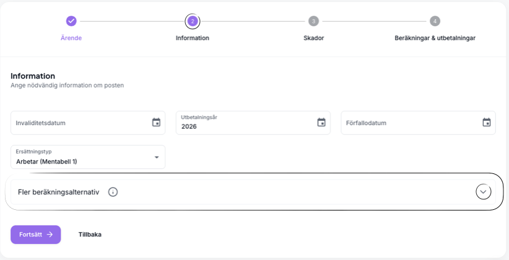Click the Tillbaka link
Viewport: 509px width, 260px height.
[x=90, y=235]
